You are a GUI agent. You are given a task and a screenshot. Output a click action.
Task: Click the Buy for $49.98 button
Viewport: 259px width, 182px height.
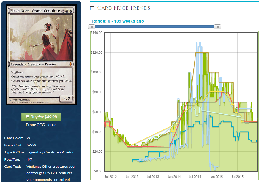pyautogui.click(x=41, y=117)
